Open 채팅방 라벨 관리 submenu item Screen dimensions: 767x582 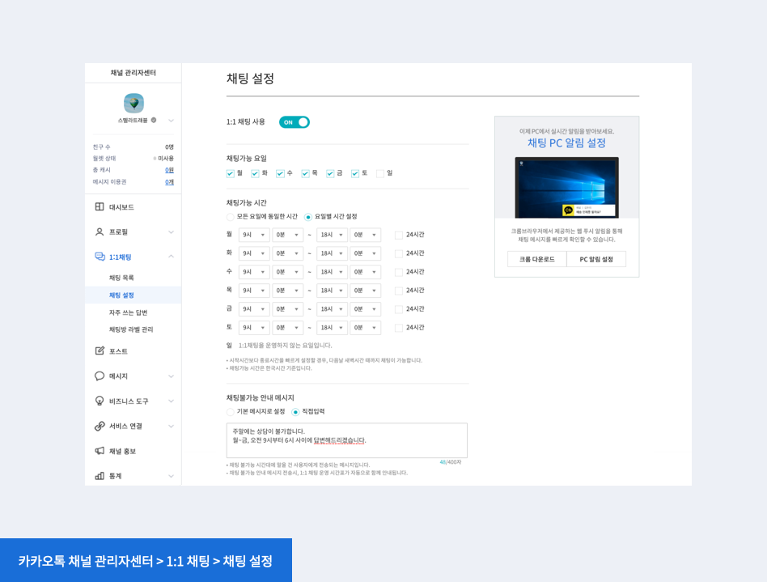coord(133,329)
